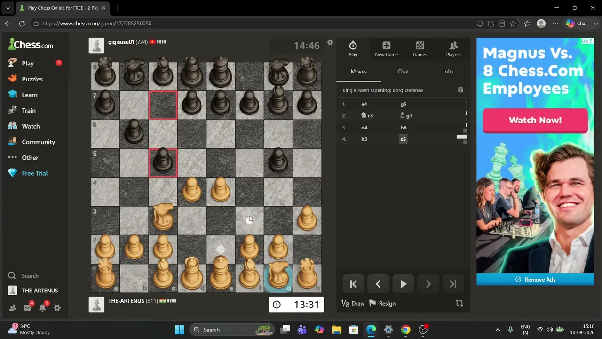Open the browser Settings and more menu

(x=555, y=24)
